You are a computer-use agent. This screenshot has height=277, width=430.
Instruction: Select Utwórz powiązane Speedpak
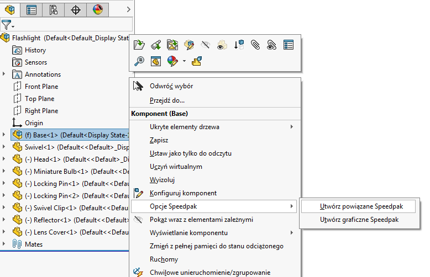click(x=358, y=206)
